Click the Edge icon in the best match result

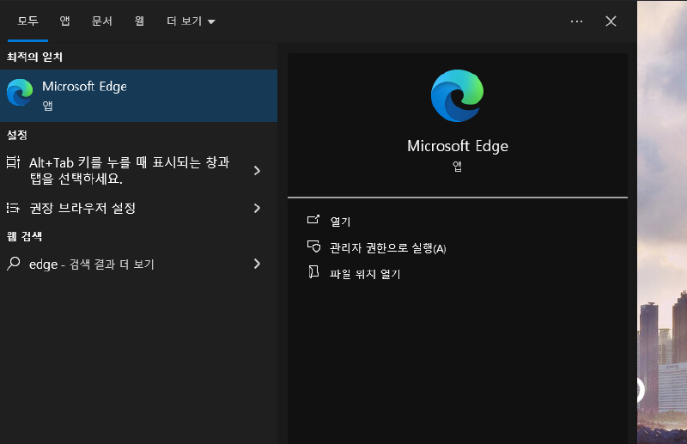pyautogui.click(x=20, y=94)
